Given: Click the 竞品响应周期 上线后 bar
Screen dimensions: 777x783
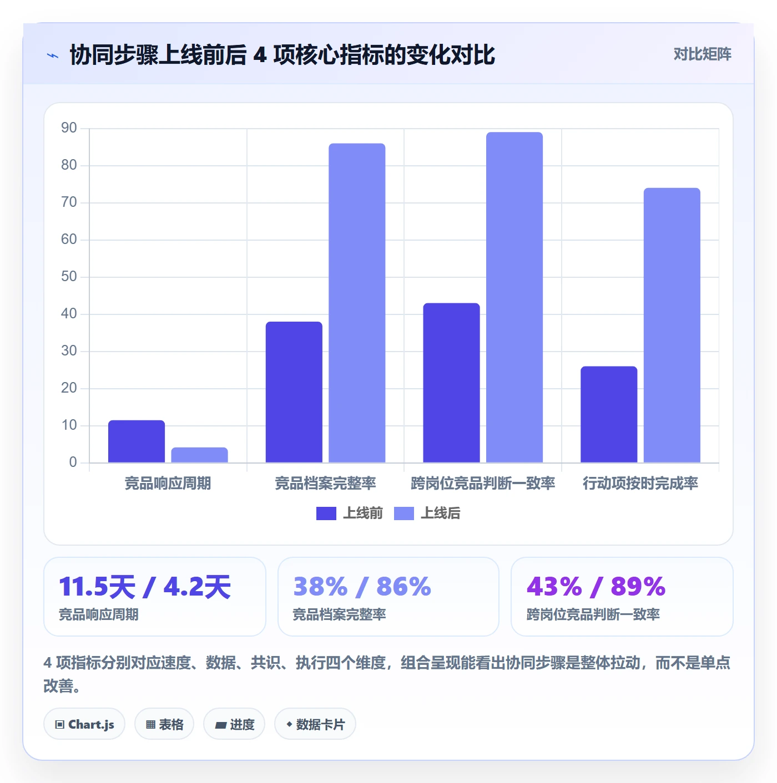Looking at the screenshot, I should (x=199, y=455).
